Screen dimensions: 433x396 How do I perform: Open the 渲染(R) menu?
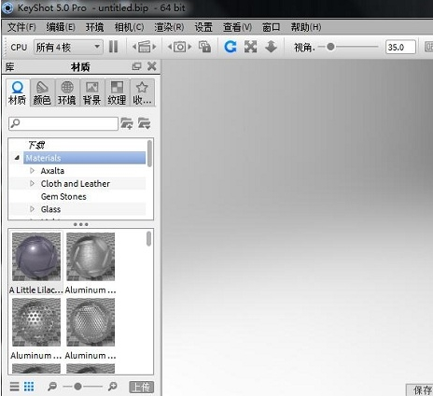[x=169, y=27]
